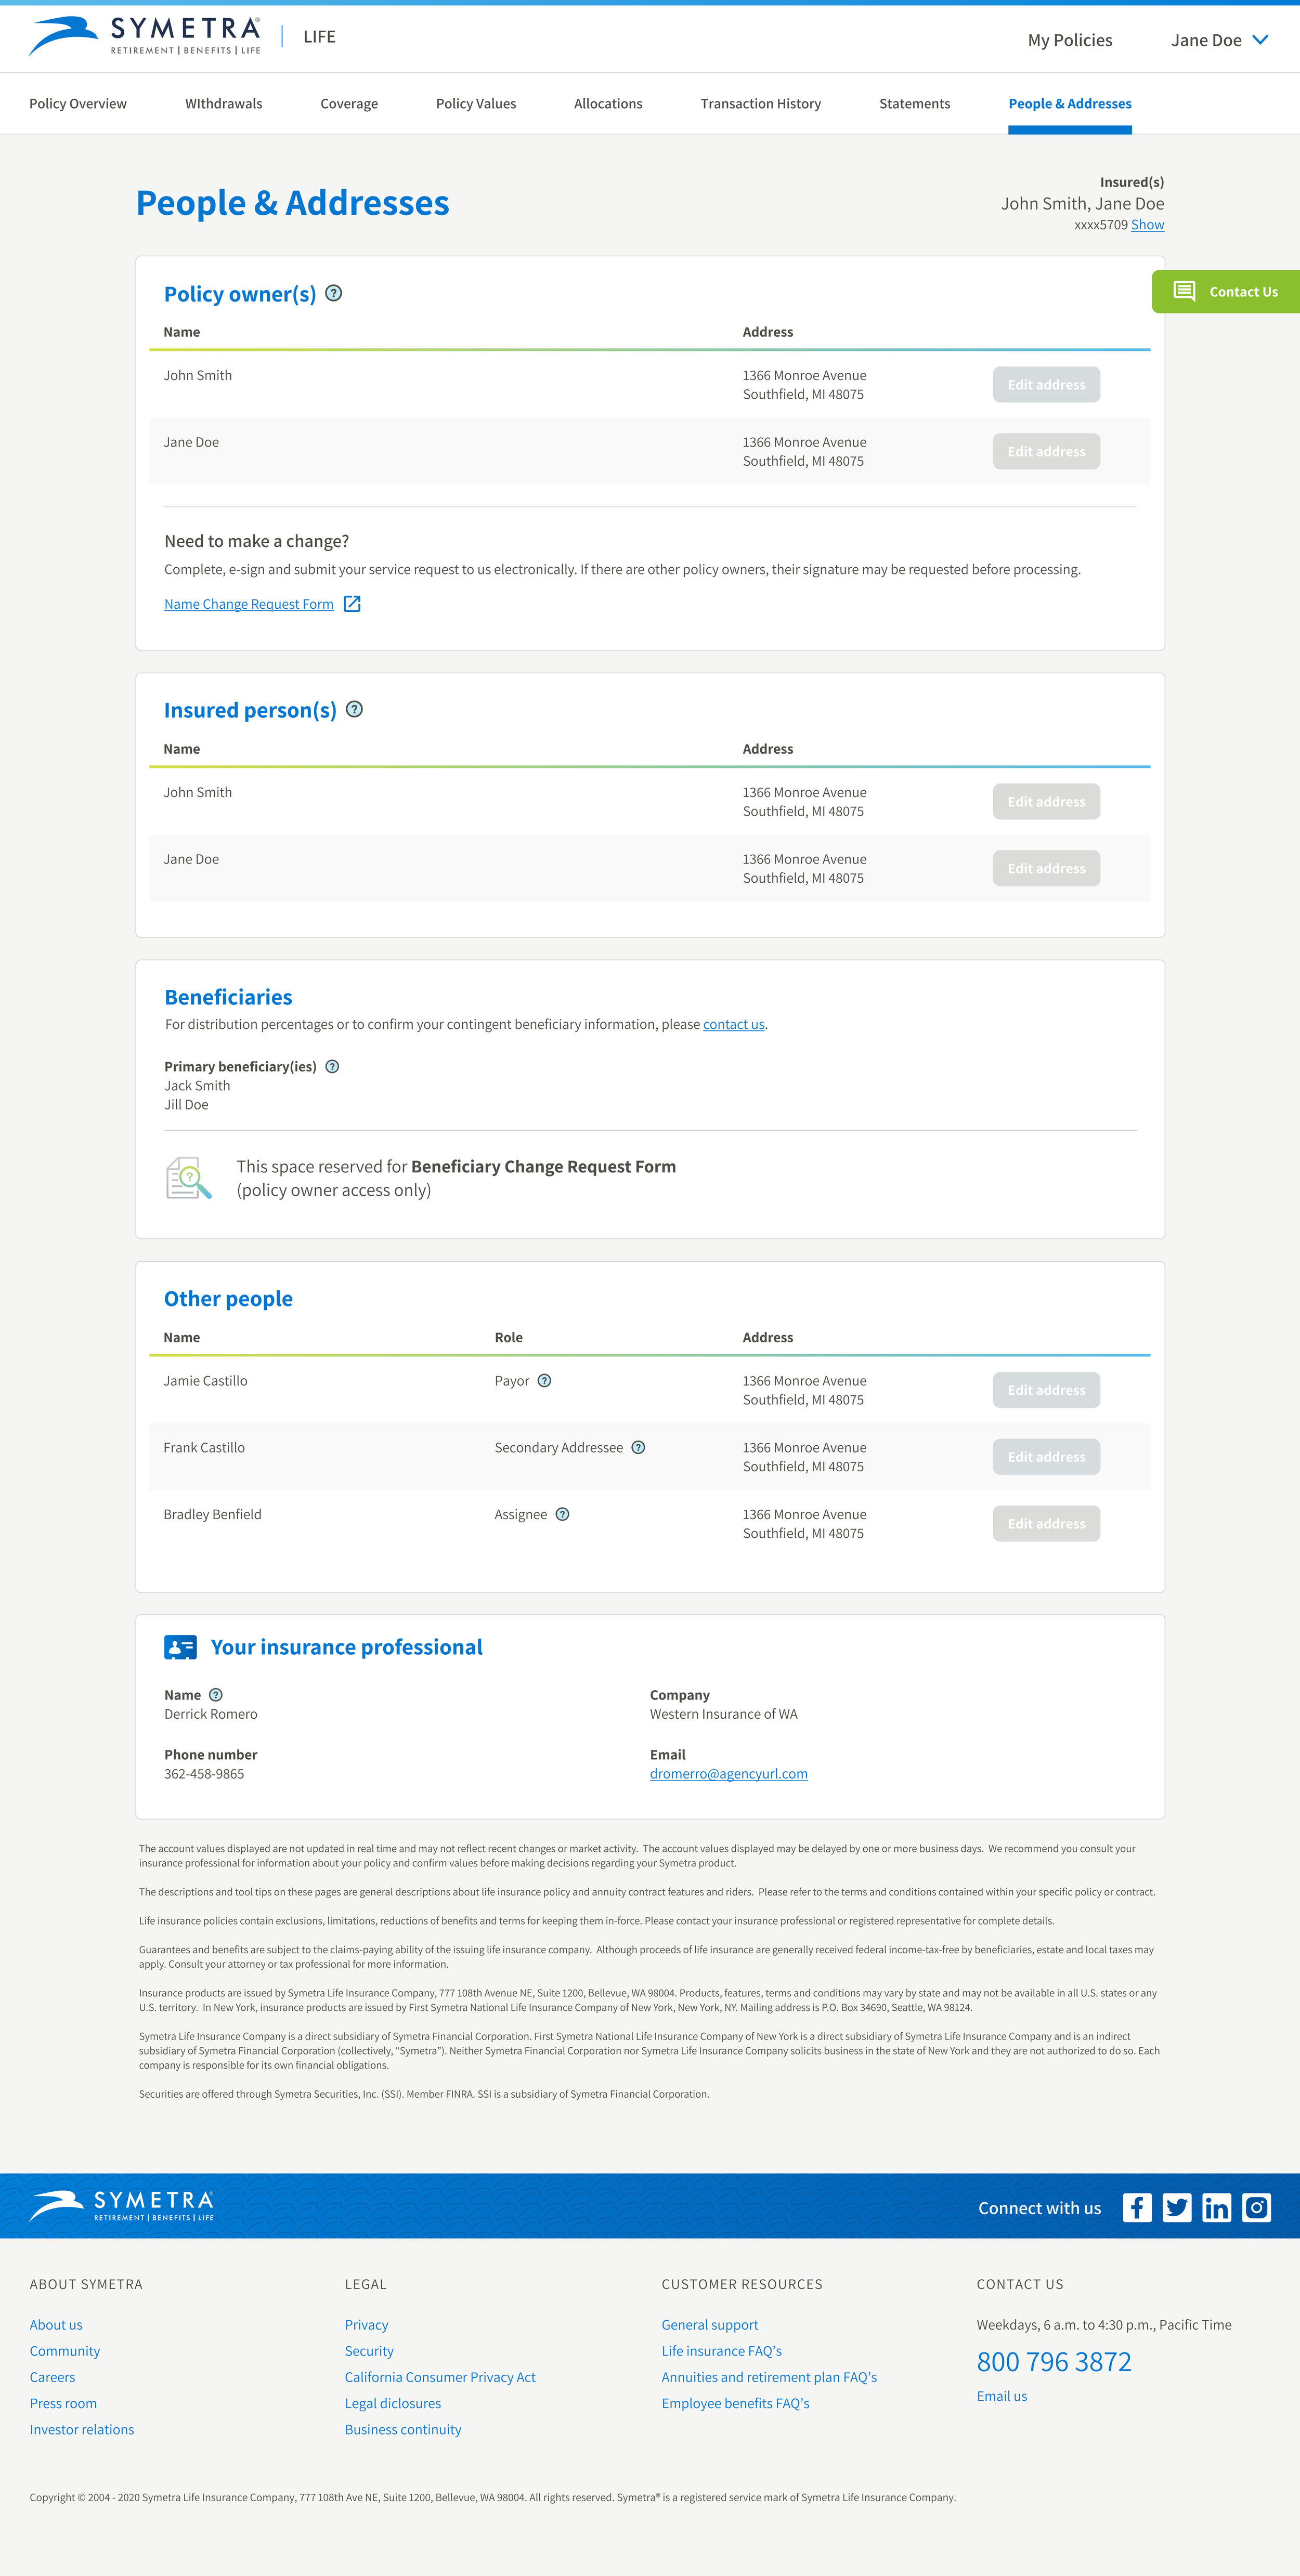Click the LinkedIn icon under Connect with us

(x=1217, y=2208)
